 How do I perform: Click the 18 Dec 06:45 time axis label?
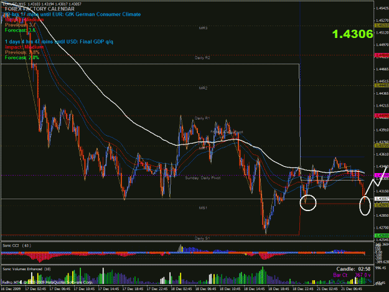[205, 289]
